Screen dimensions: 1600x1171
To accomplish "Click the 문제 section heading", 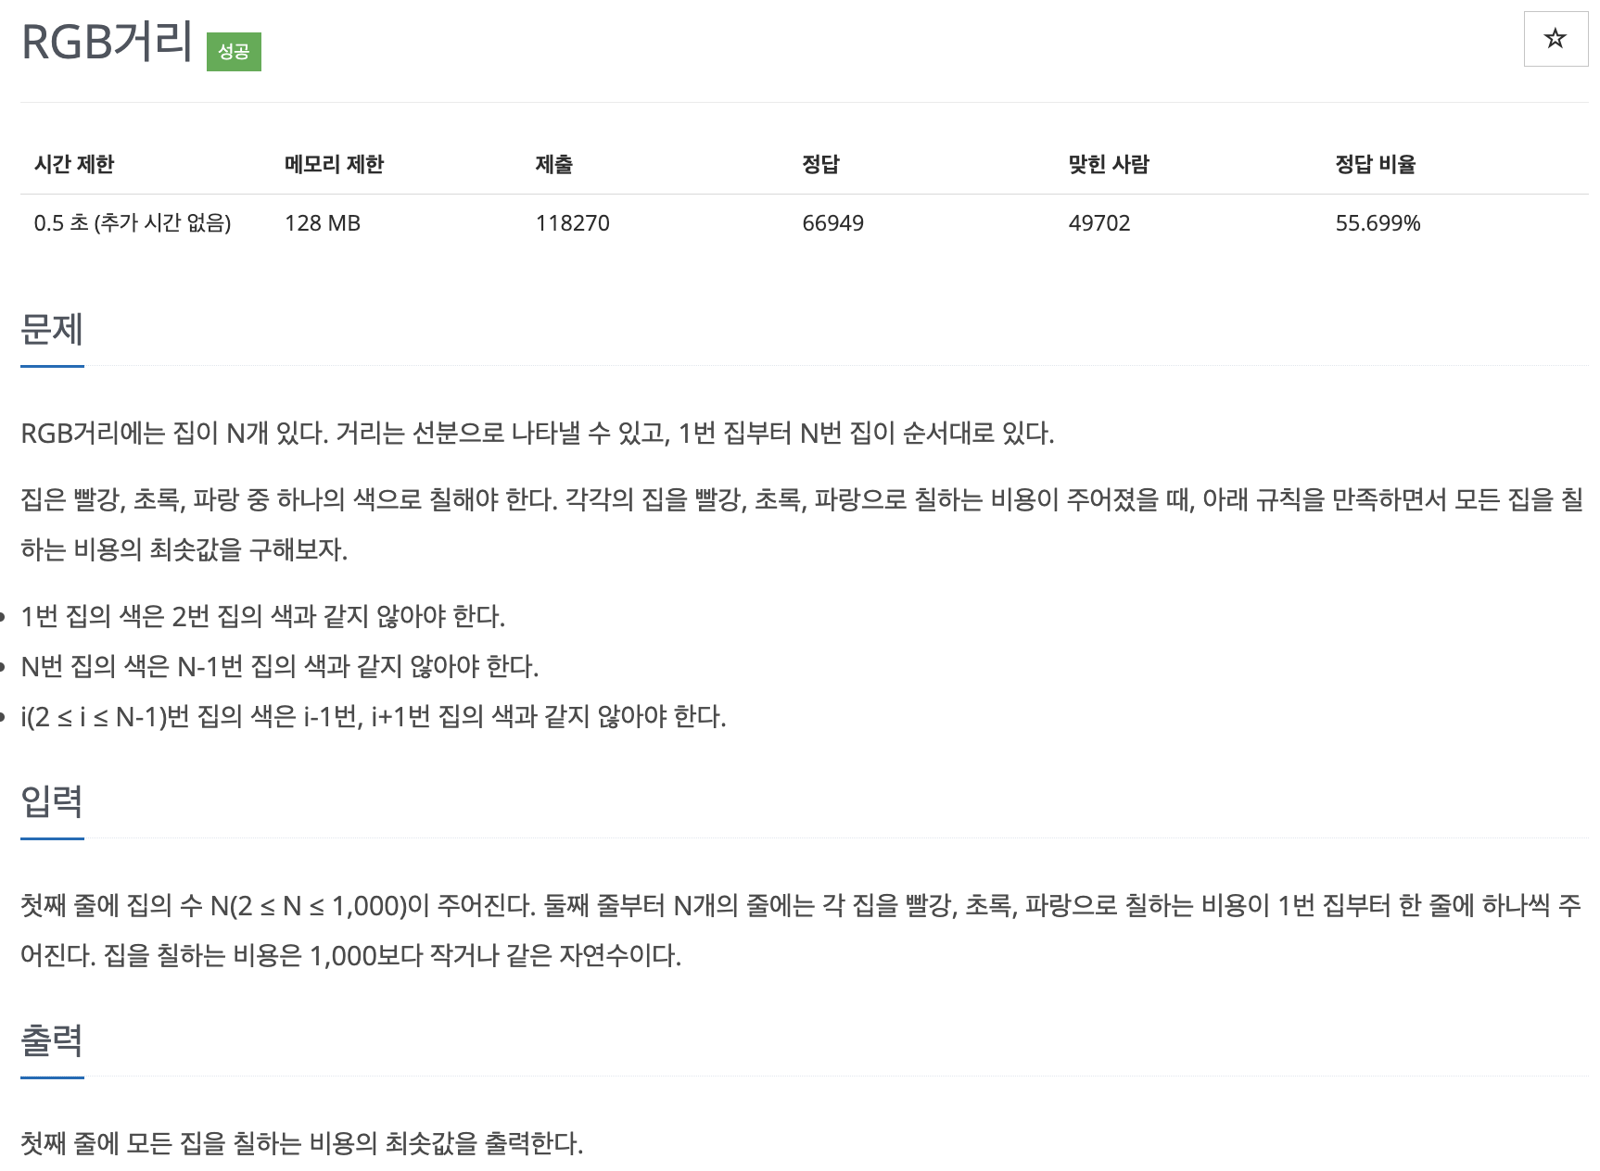I will pos(52,330).
